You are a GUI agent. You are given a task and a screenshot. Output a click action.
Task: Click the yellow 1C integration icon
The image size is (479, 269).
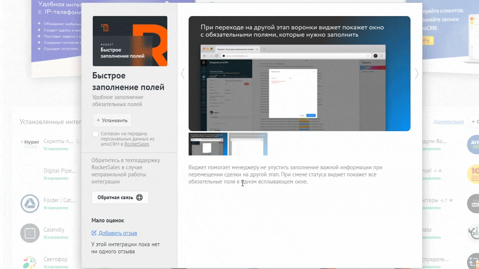473,174
